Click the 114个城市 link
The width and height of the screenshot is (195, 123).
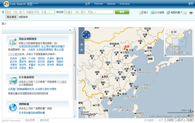(14, 54)
